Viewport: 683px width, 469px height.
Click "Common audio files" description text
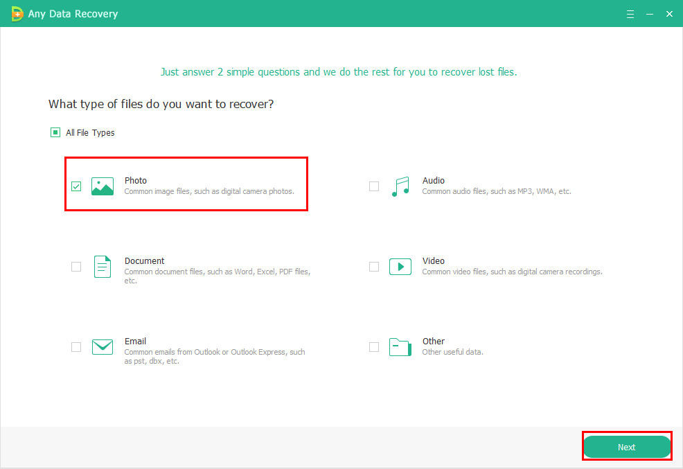[x=497, y=191]
